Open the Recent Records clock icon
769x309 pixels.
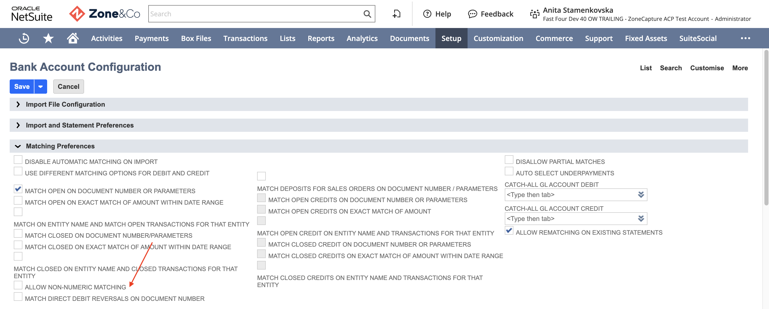tap(24, 38)
